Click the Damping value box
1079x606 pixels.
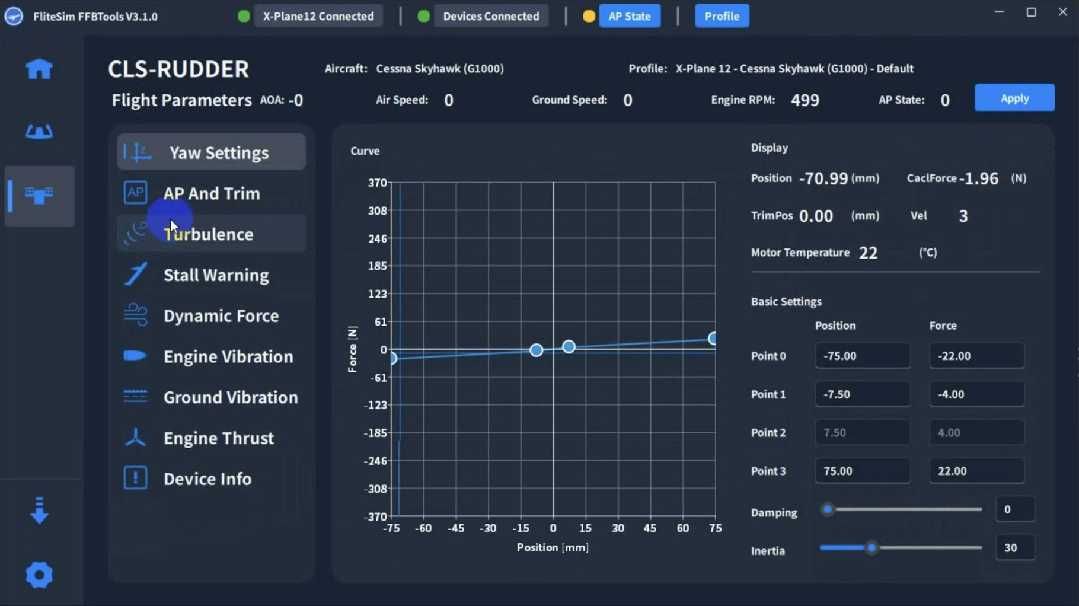click(1015, 509)
